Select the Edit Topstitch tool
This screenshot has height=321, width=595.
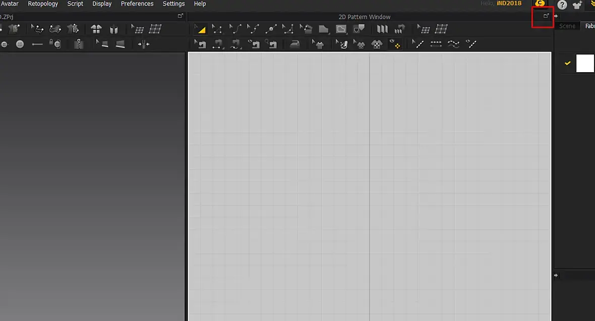click(418, 44)
